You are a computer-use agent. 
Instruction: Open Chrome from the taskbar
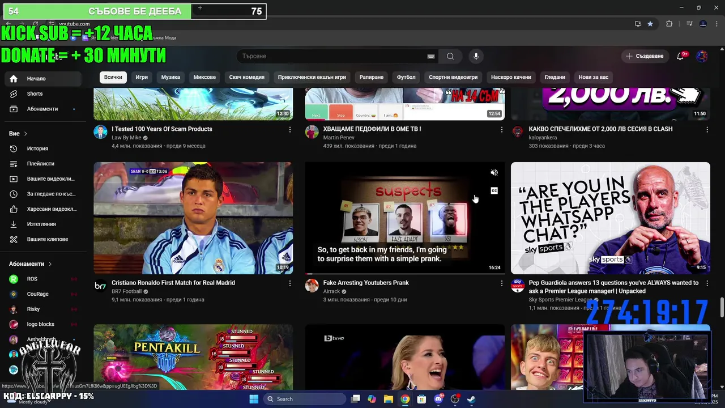click(405, 399)
